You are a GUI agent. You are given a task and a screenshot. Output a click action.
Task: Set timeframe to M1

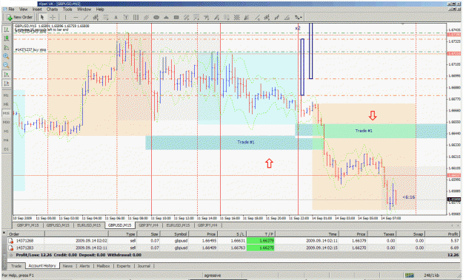6,95
